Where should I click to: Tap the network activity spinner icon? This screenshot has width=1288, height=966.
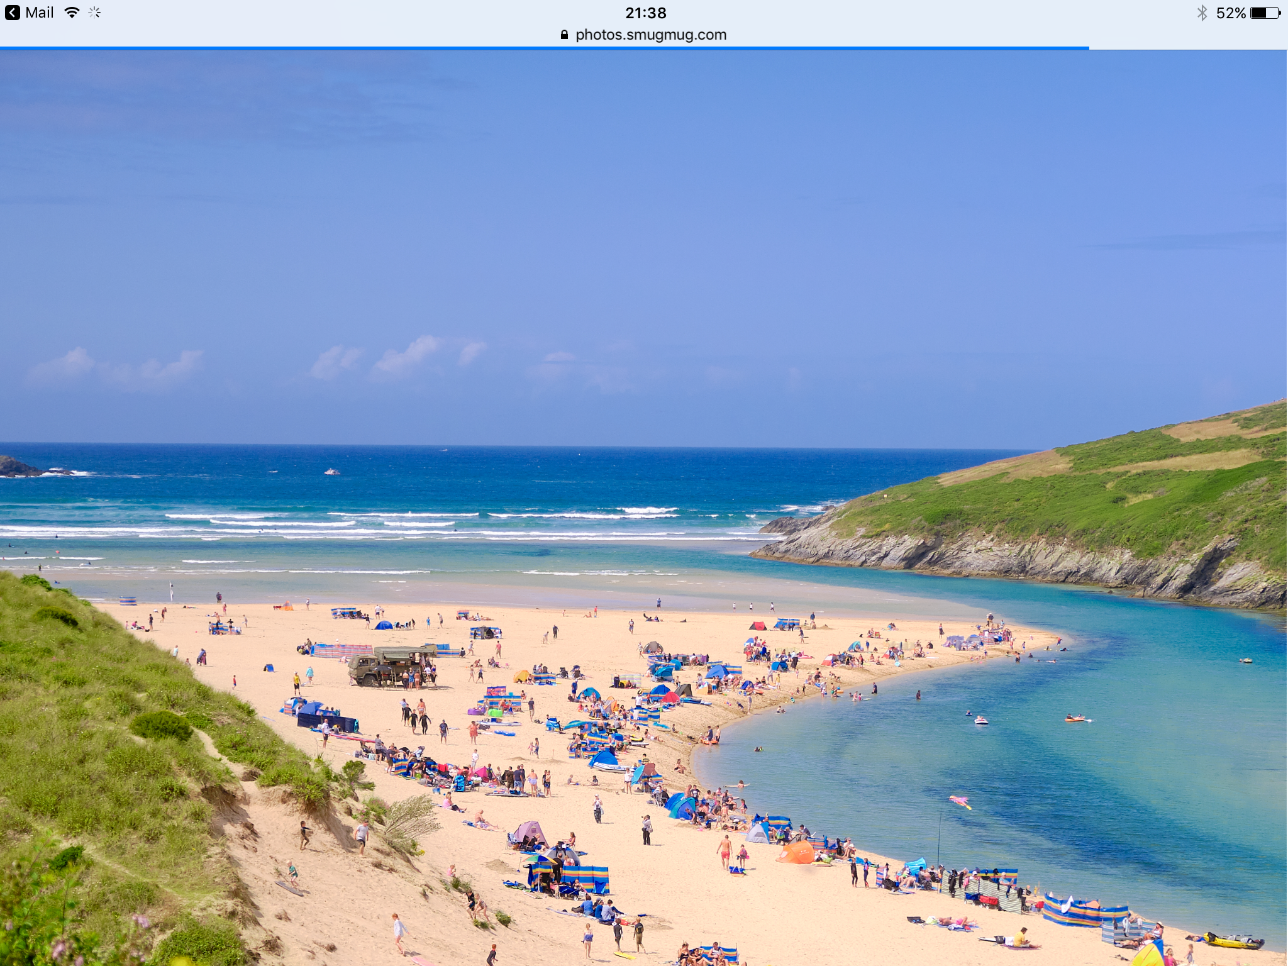click(94, 13)
